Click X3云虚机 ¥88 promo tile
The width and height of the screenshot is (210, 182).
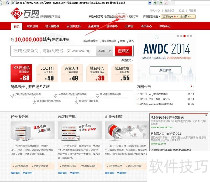(22, 73)
